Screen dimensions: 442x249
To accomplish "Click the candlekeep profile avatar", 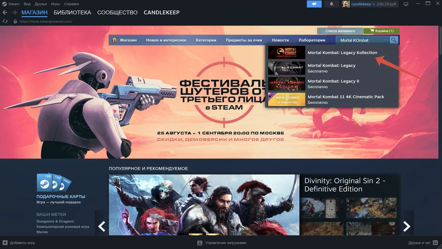I will pos(346,4).
